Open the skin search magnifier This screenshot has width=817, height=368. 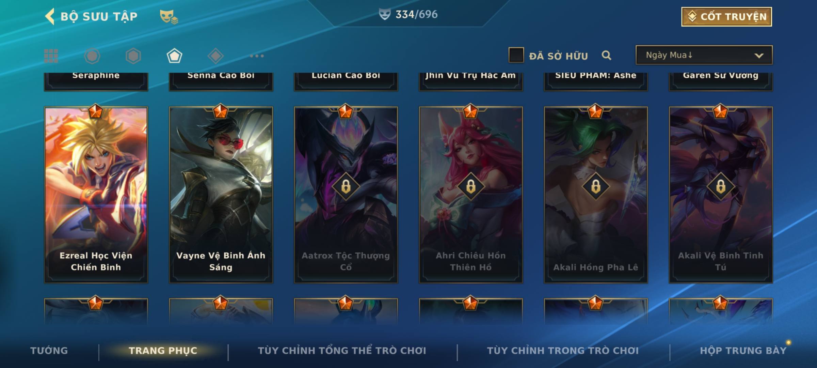coord(606,55)
